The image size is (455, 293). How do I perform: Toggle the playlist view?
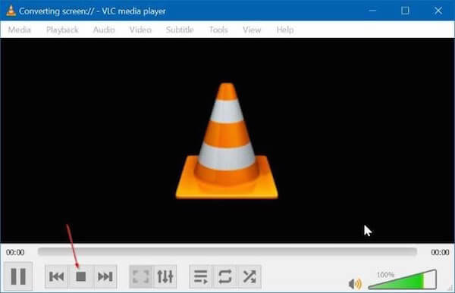(201, 276)
